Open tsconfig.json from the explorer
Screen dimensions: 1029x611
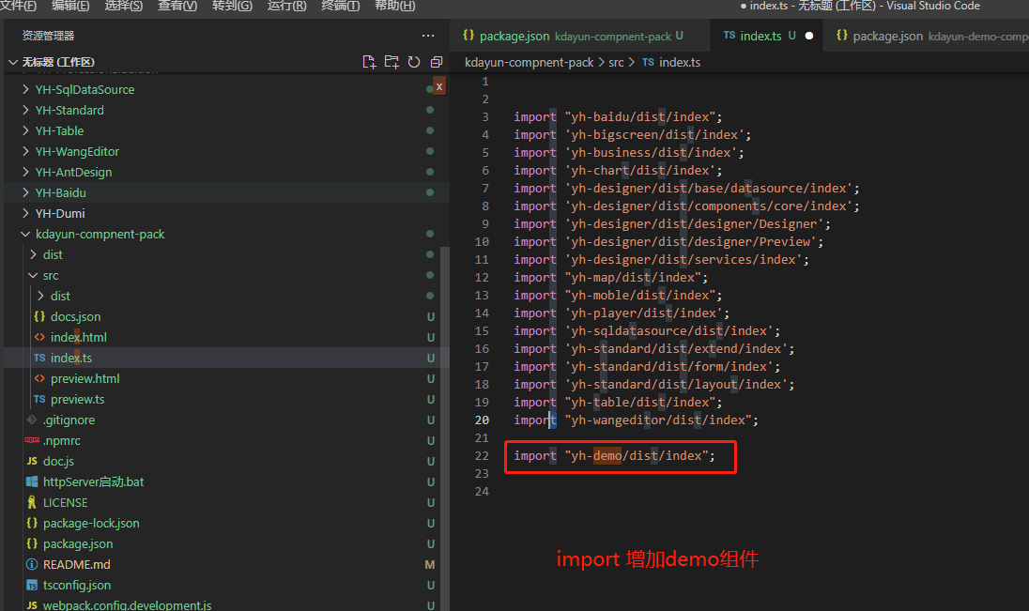coord(76,585)
